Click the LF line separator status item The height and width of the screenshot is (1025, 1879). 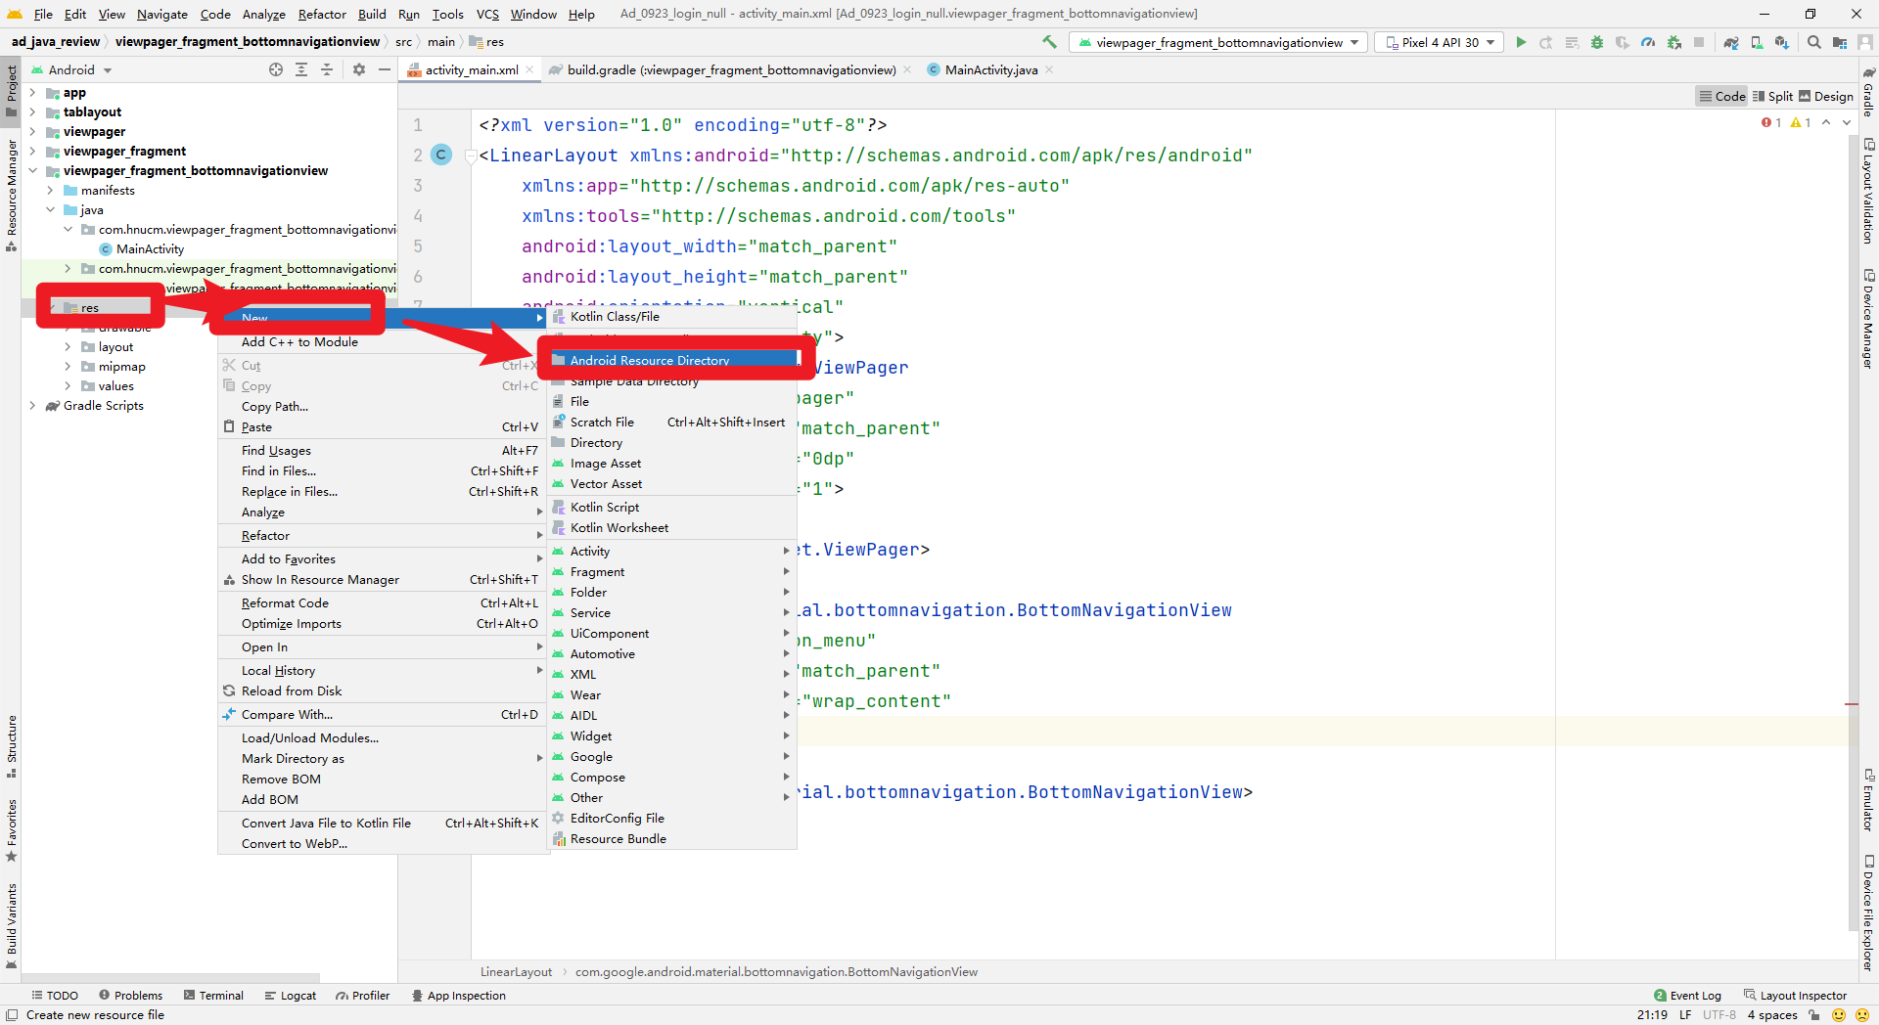[1685, 1015]
